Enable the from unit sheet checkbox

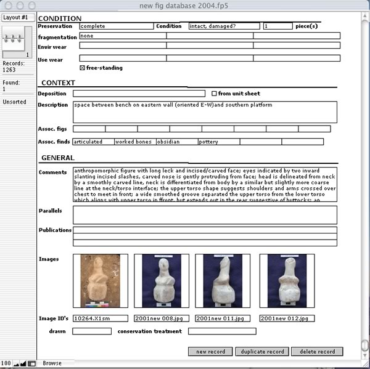click(214, 94)
